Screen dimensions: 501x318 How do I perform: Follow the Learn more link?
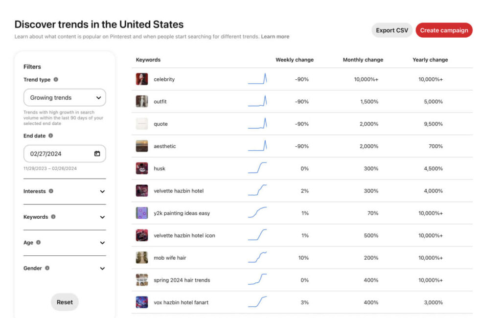[x=275, y=37]
